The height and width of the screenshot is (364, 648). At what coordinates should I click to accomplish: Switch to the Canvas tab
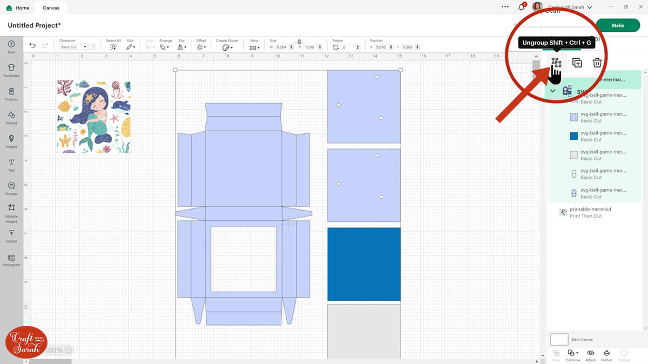coord(51,8)
